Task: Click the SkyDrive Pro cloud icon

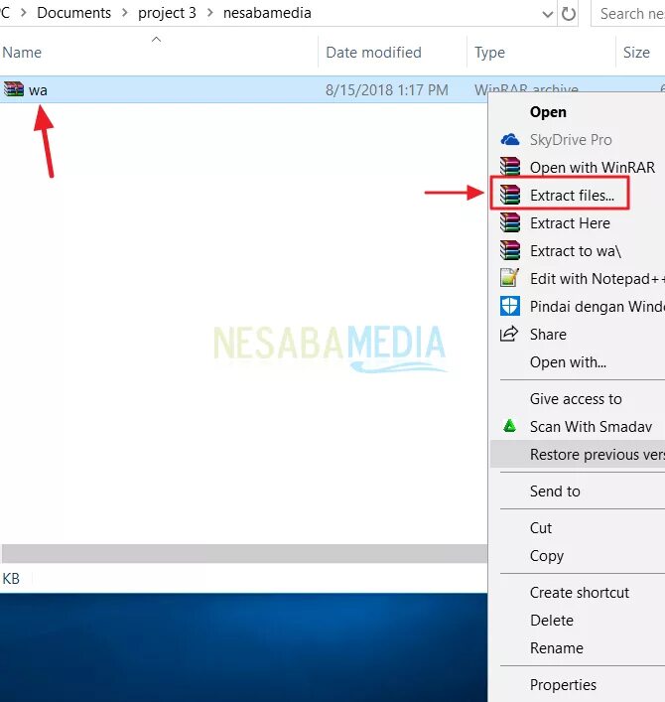Action: click(510, 140)
